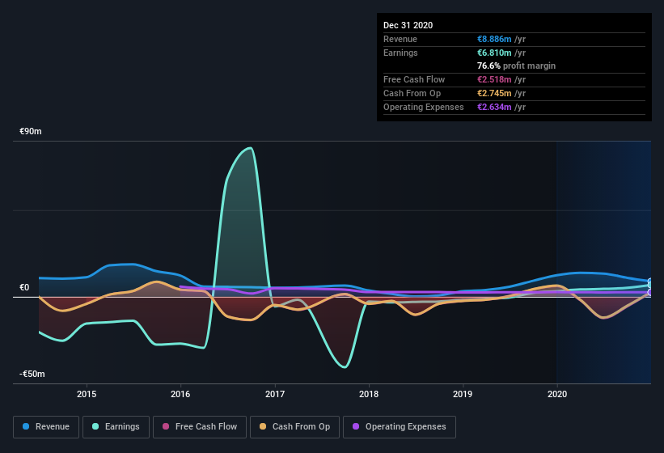Toggle the Earnings series in the legend

point(116,427)
